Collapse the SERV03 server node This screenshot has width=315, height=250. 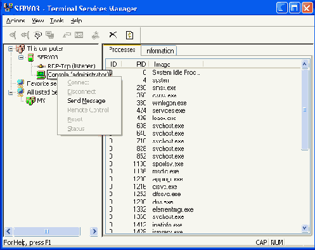click(x=21, y=57)
